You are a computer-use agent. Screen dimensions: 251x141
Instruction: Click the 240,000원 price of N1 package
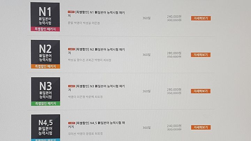pos(174,16)
